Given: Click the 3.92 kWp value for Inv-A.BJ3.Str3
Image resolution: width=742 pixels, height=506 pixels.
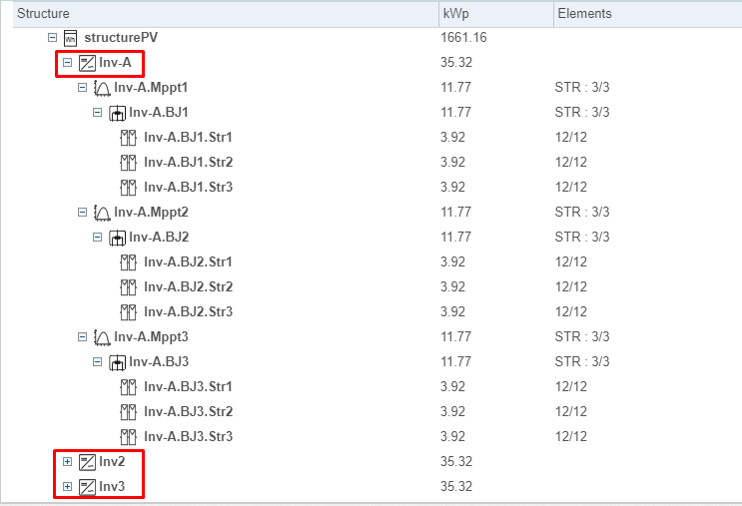Looking at the screenshot, I should (452, 436).
